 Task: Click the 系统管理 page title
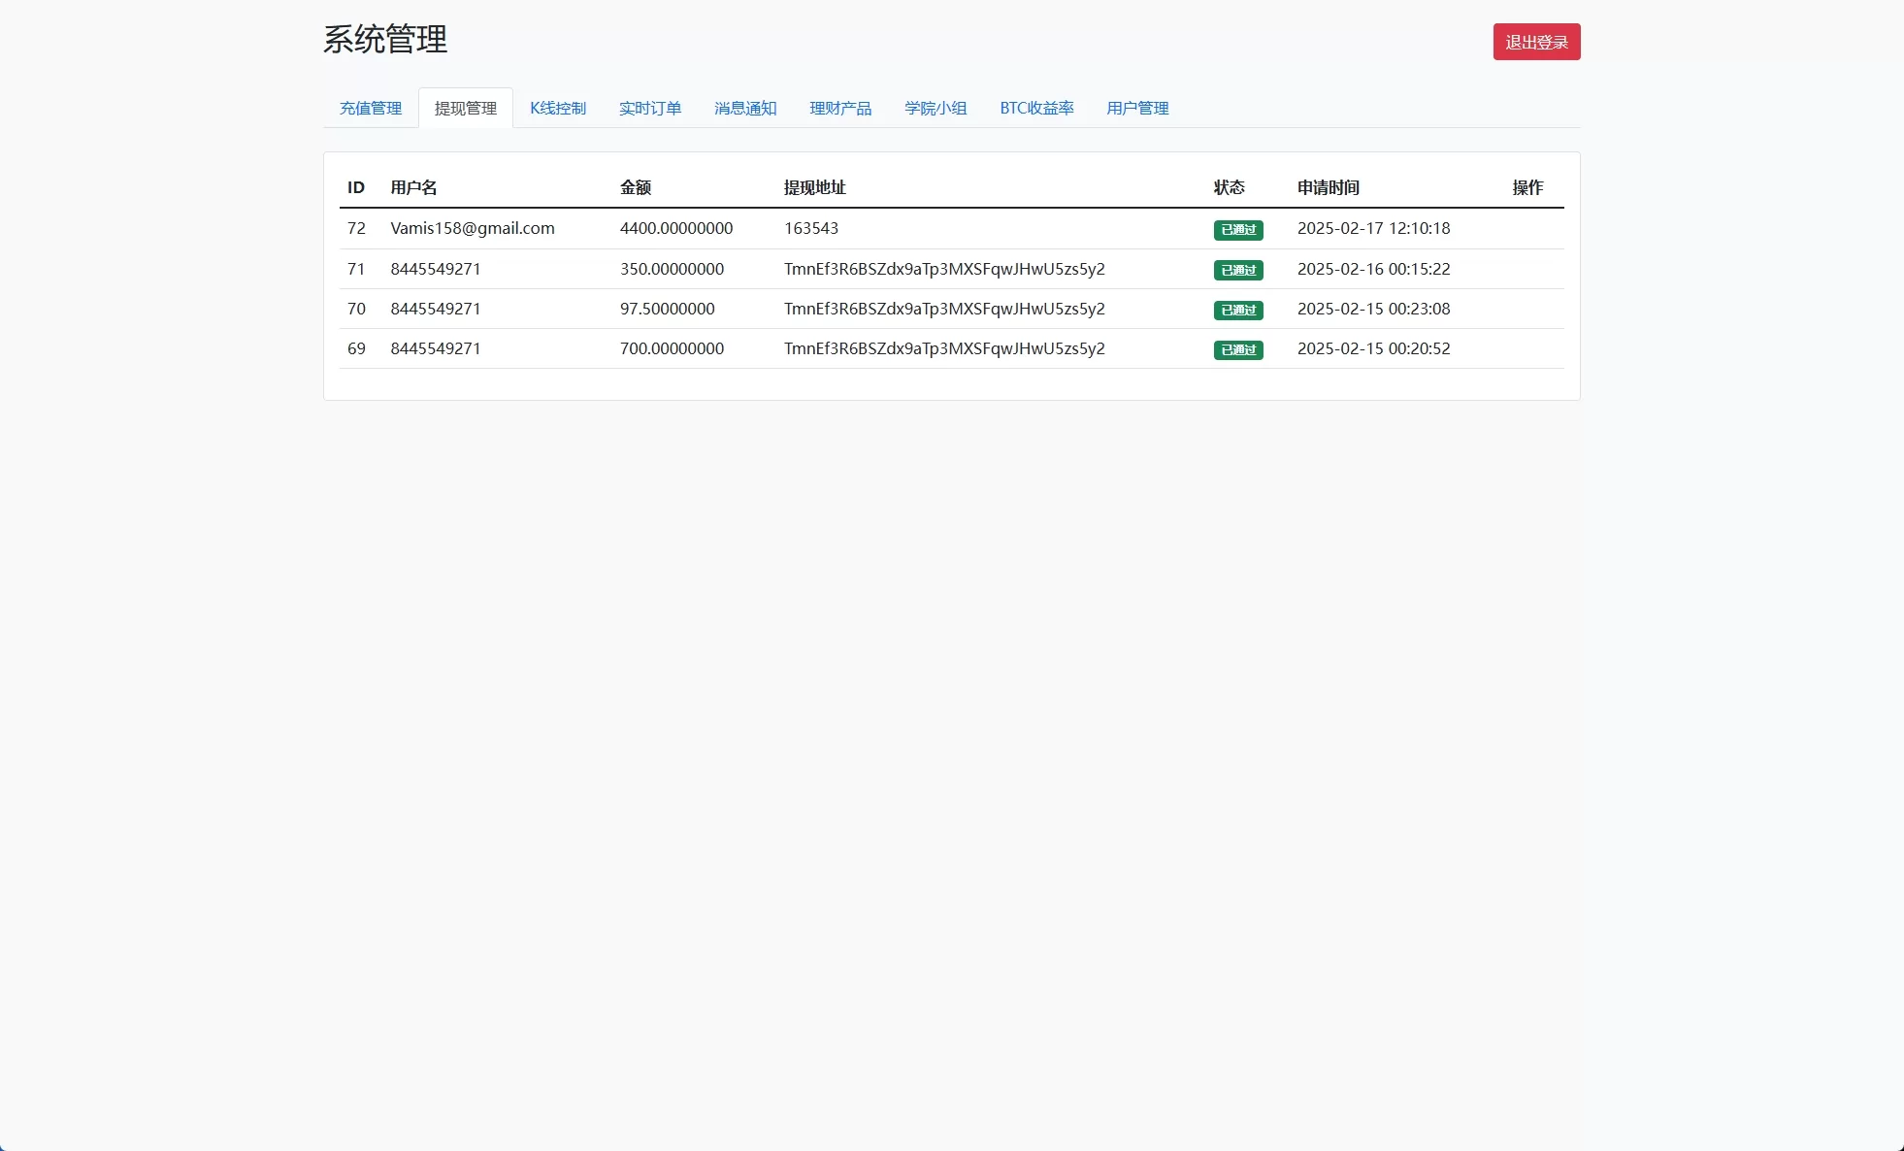pyautogui.click(x=385, y=41)
